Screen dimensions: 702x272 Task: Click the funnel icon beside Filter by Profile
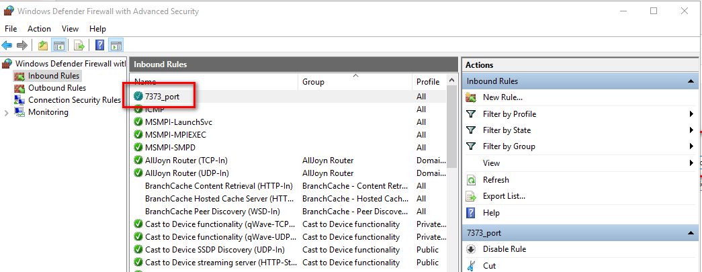pyautogui.click(x=471, y=114)
